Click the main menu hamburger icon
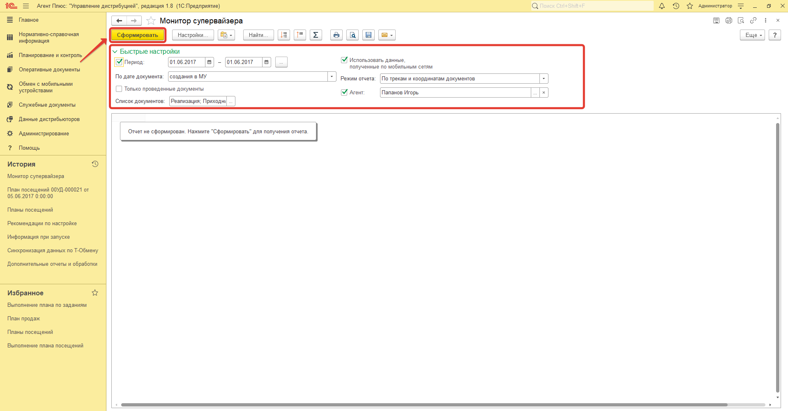Viewport: 788px width, 411px height. pos(26,6)
